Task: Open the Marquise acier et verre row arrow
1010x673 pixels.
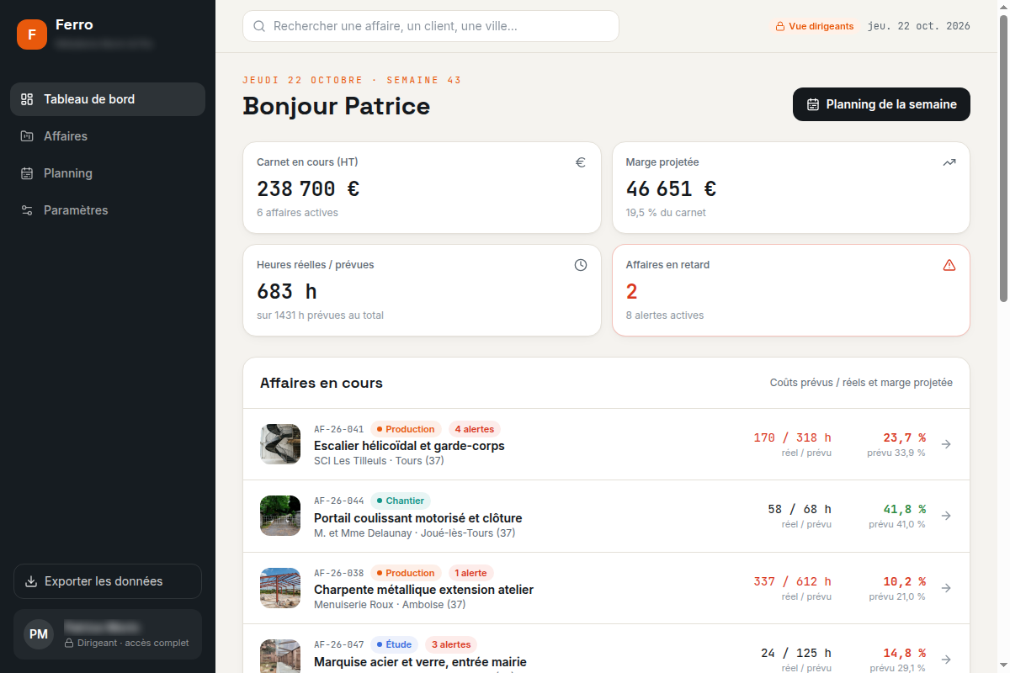Action: pos(946,660)
